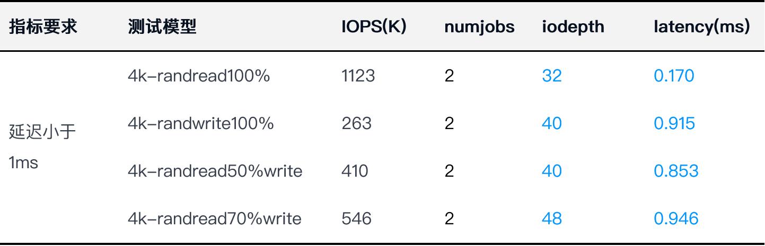Select the IOPS value 546
765x246 pixels.
(357, 219)
